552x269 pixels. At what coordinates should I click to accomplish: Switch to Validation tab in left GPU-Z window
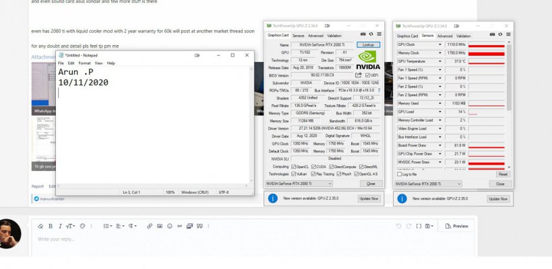click(334, 36)
